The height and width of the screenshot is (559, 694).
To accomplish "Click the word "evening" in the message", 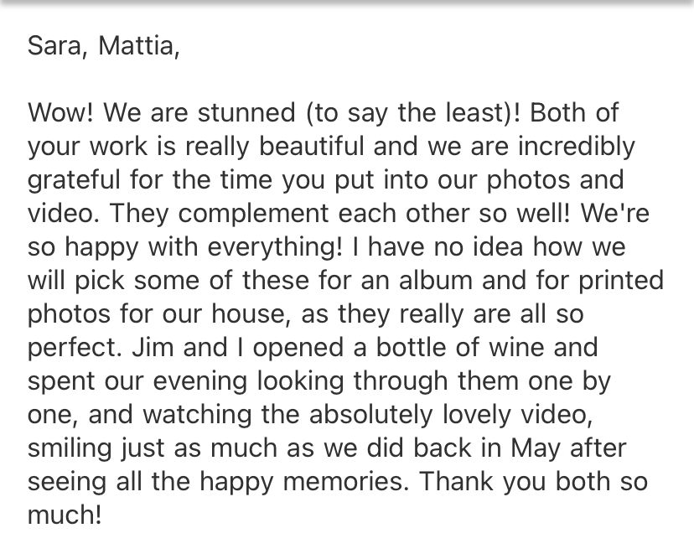I will click(200, 382).
